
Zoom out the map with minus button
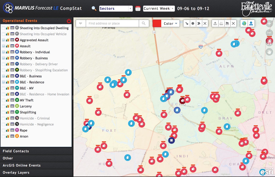(x=269, y=33)
